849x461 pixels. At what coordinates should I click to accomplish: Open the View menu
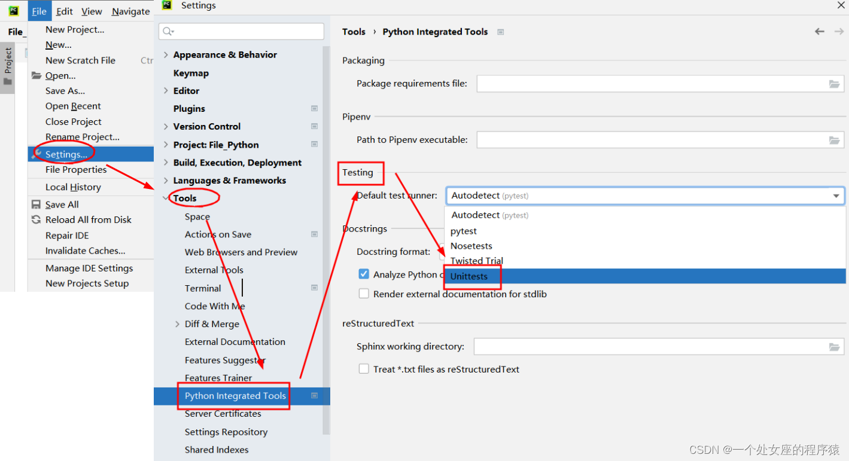point(92,11)
